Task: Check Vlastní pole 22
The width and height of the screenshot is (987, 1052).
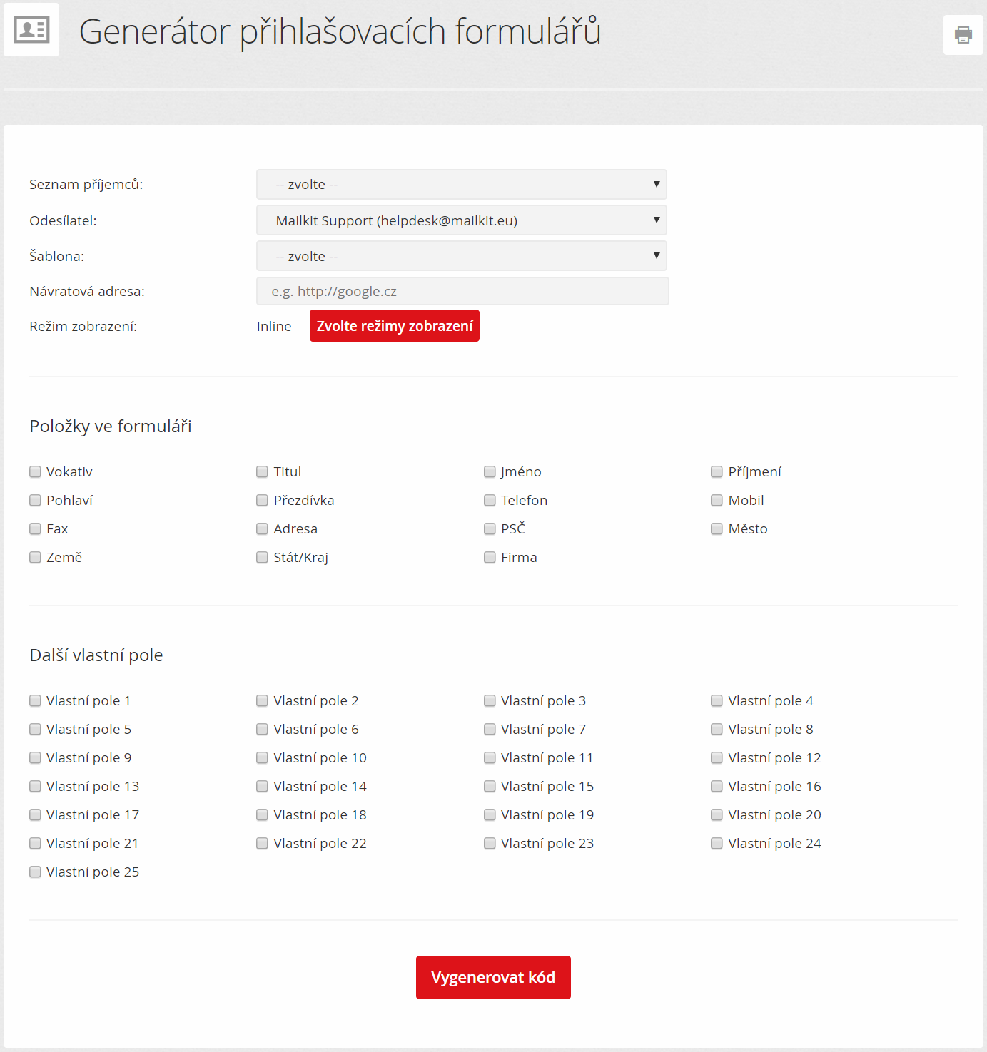Action: pyautogui.click(x=262, y=843)
